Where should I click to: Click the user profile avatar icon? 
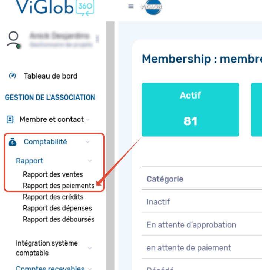pos(14,40)
